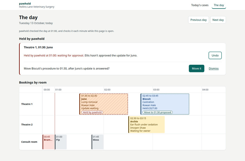The width and height of the screenshot is (245, 161).
Task: Click 'Update waiting' in Juno's booking
Action: (x=90, y=108)
